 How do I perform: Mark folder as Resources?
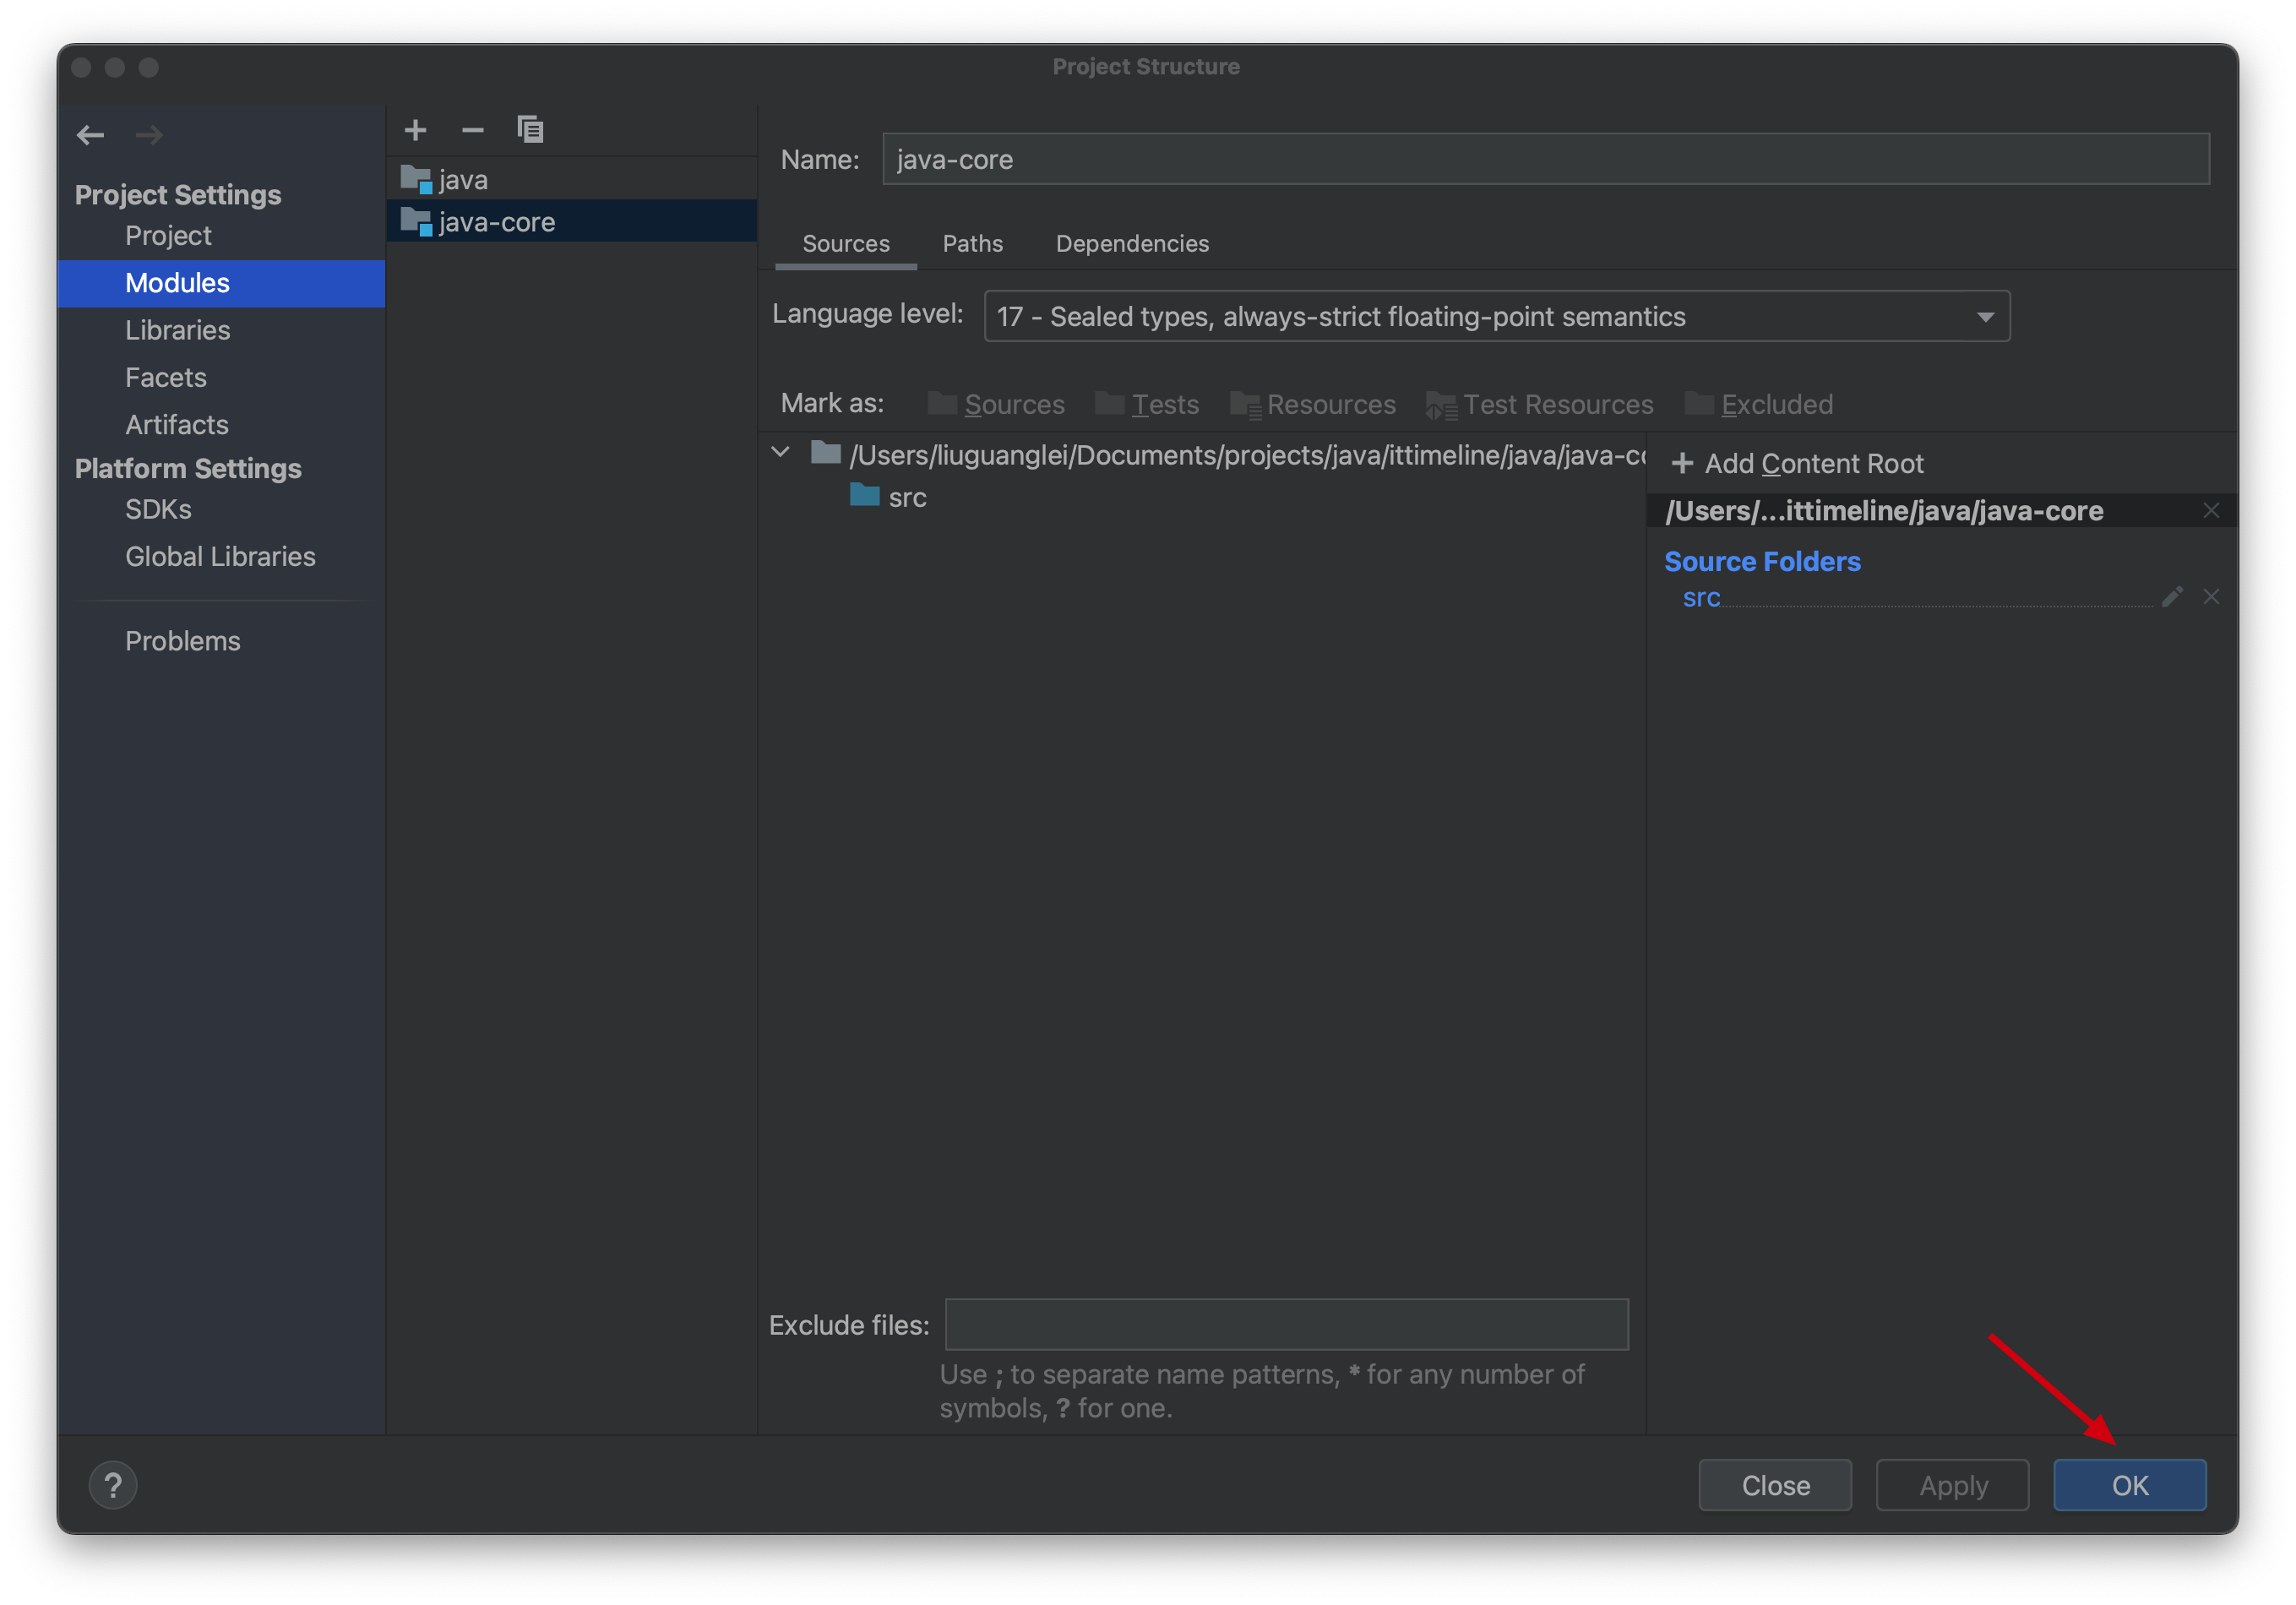click(x=1312, y=404)
